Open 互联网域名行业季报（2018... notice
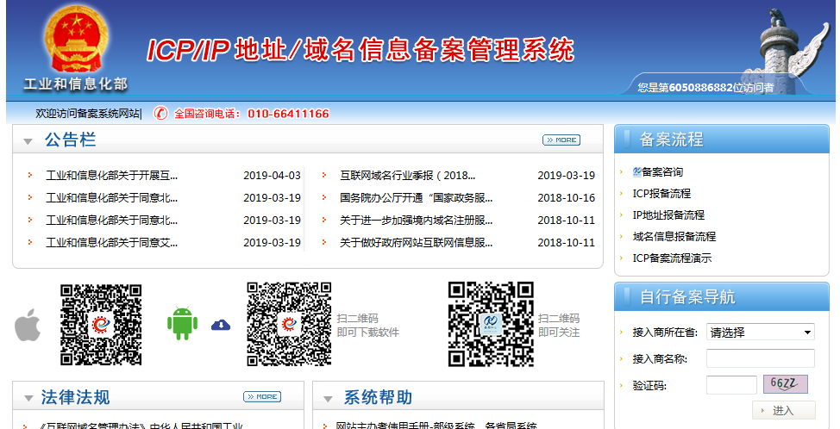The image size is (840, 429). click(407, 176)
